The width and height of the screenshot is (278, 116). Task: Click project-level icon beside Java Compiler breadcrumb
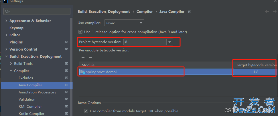tap(190, 12)
